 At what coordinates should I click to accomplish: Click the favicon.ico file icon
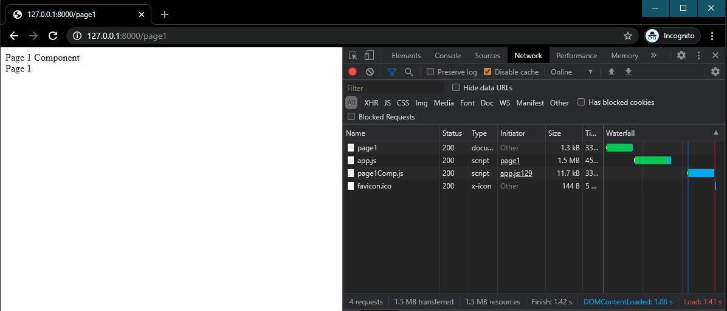point(351,186)
